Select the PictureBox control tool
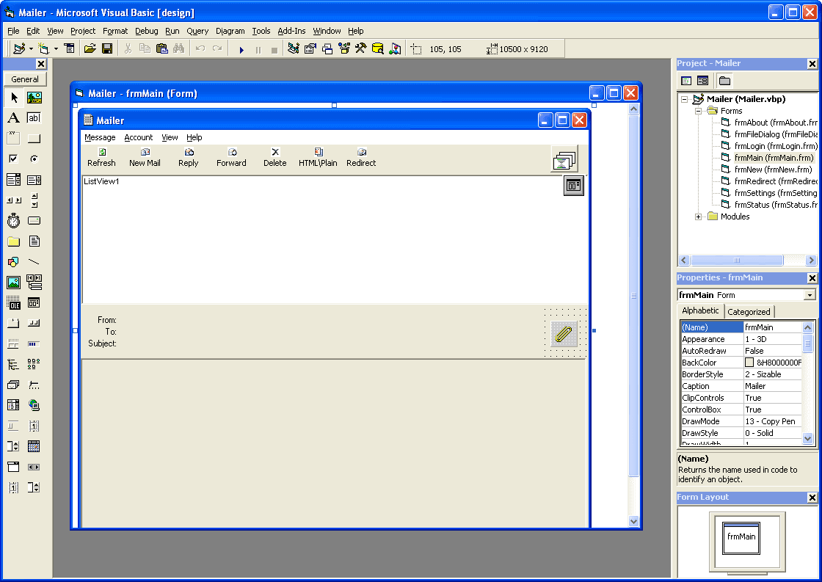822x582 pixels. pyautogui.click(x=34, y=98)
